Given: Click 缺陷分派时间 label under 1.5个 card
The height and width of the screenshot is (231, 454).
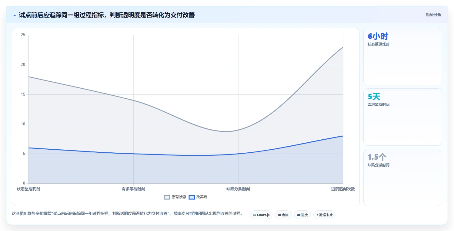Looking at the screenshot, I should click(x=378, y=165).
